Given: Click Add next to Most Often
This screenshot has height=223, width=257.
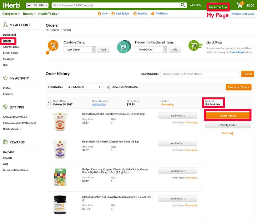Looking at the screenshot, I should [x=175, y=50].
